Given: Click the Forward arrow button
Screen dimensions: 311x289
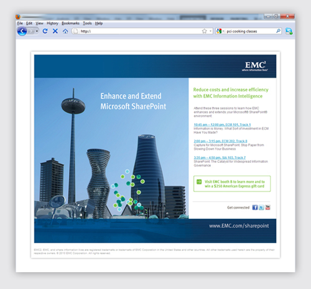Looking at the screenshot, I should [31, 31].
